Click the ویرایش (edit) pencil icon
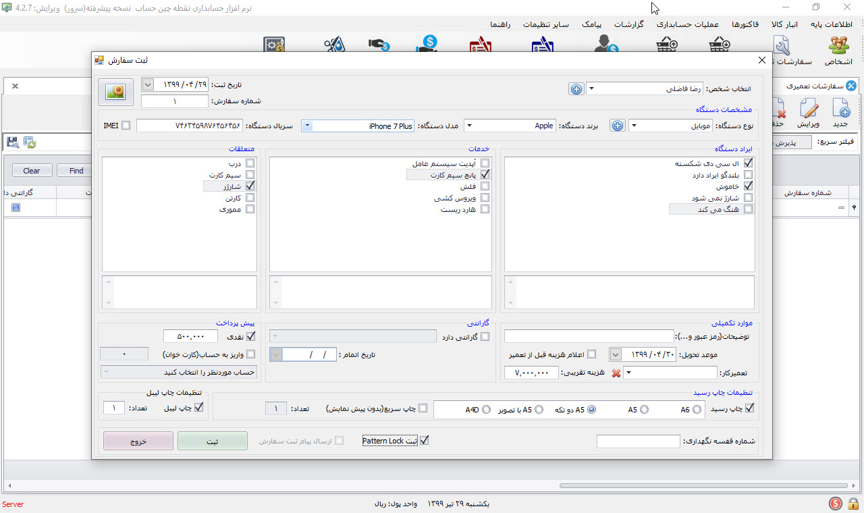 (x=808, y=112)
